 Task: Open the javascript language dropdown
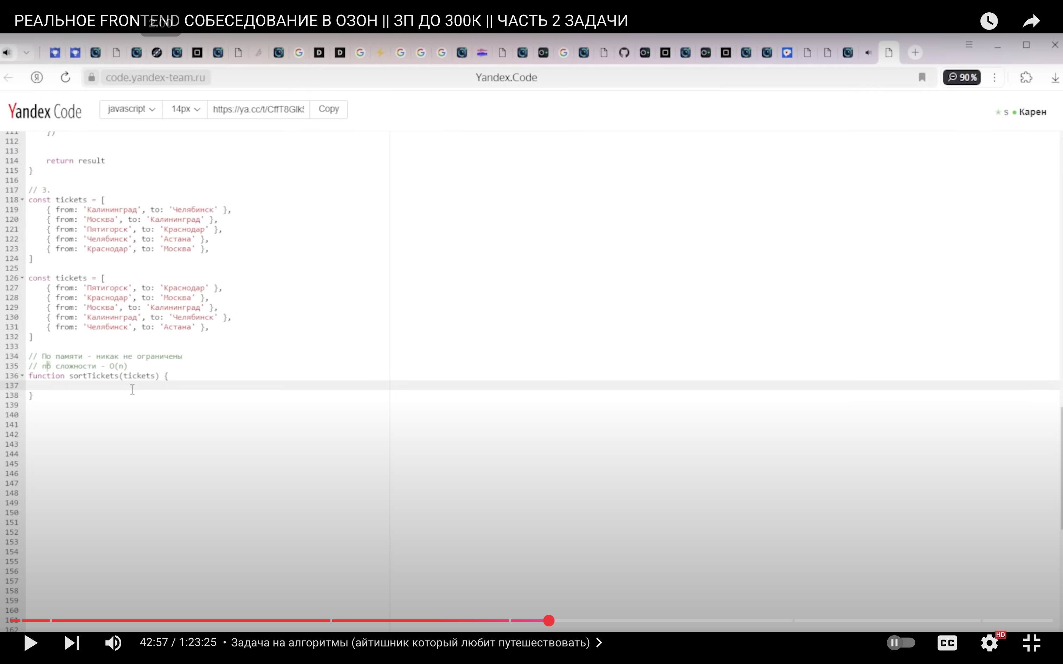click(x=131, y=109)
